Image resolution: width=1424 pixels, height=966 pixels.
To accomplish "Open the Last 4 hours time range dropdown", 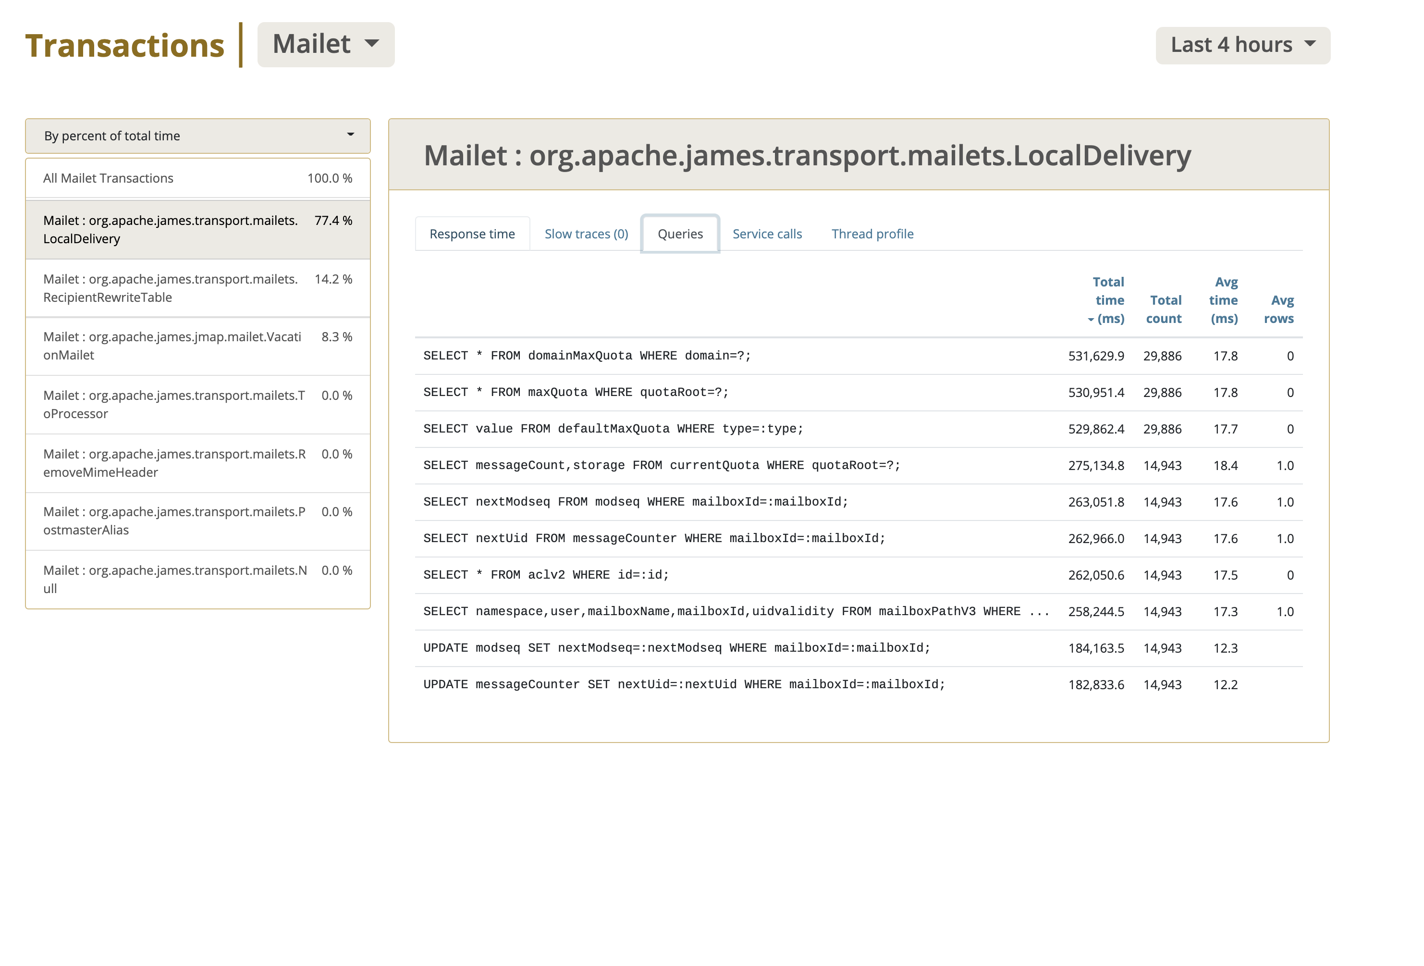I will [x=1242, y=45].
